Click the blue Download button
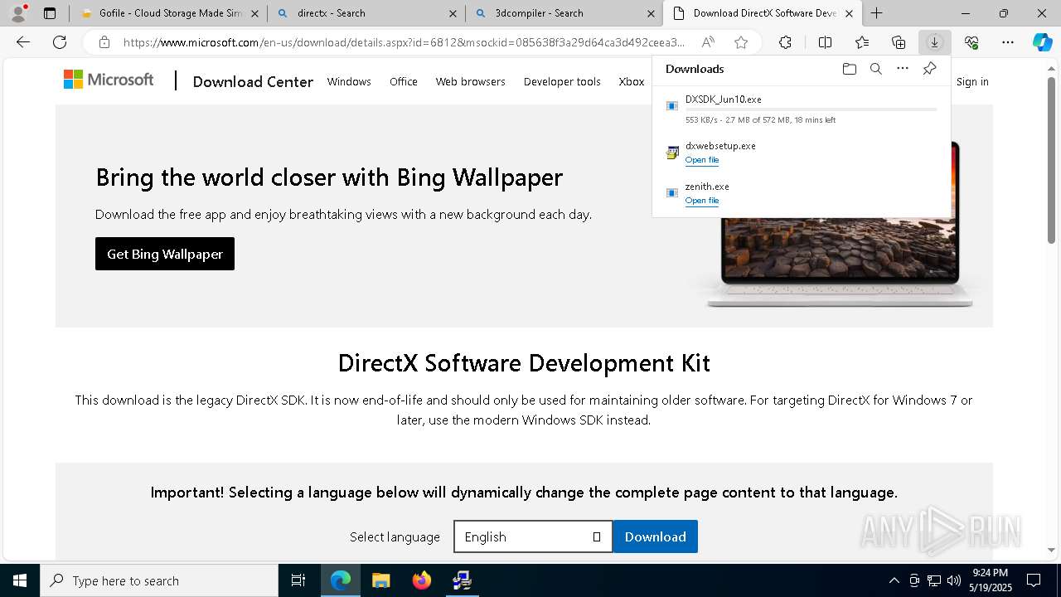Image resolution: width=1061 pixels, height=597 pixels. coord(655,536)
